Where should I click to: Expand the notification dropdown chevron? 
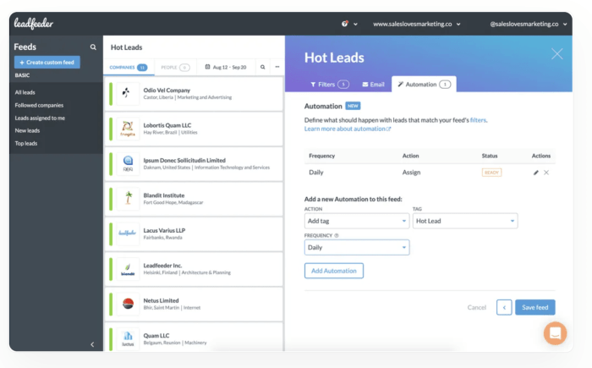(x=355, y=25)
